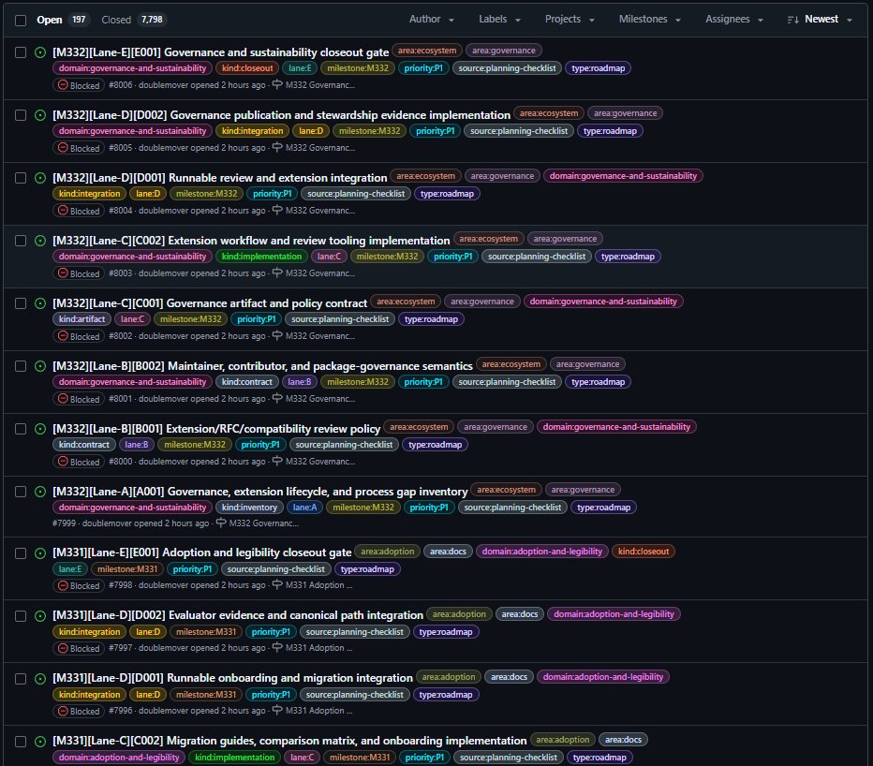Viewport: 873px width, 766px height.
Task: Click kind:inventory label on issue #7999
Action: pyautogui.click(x=249, y=508)
